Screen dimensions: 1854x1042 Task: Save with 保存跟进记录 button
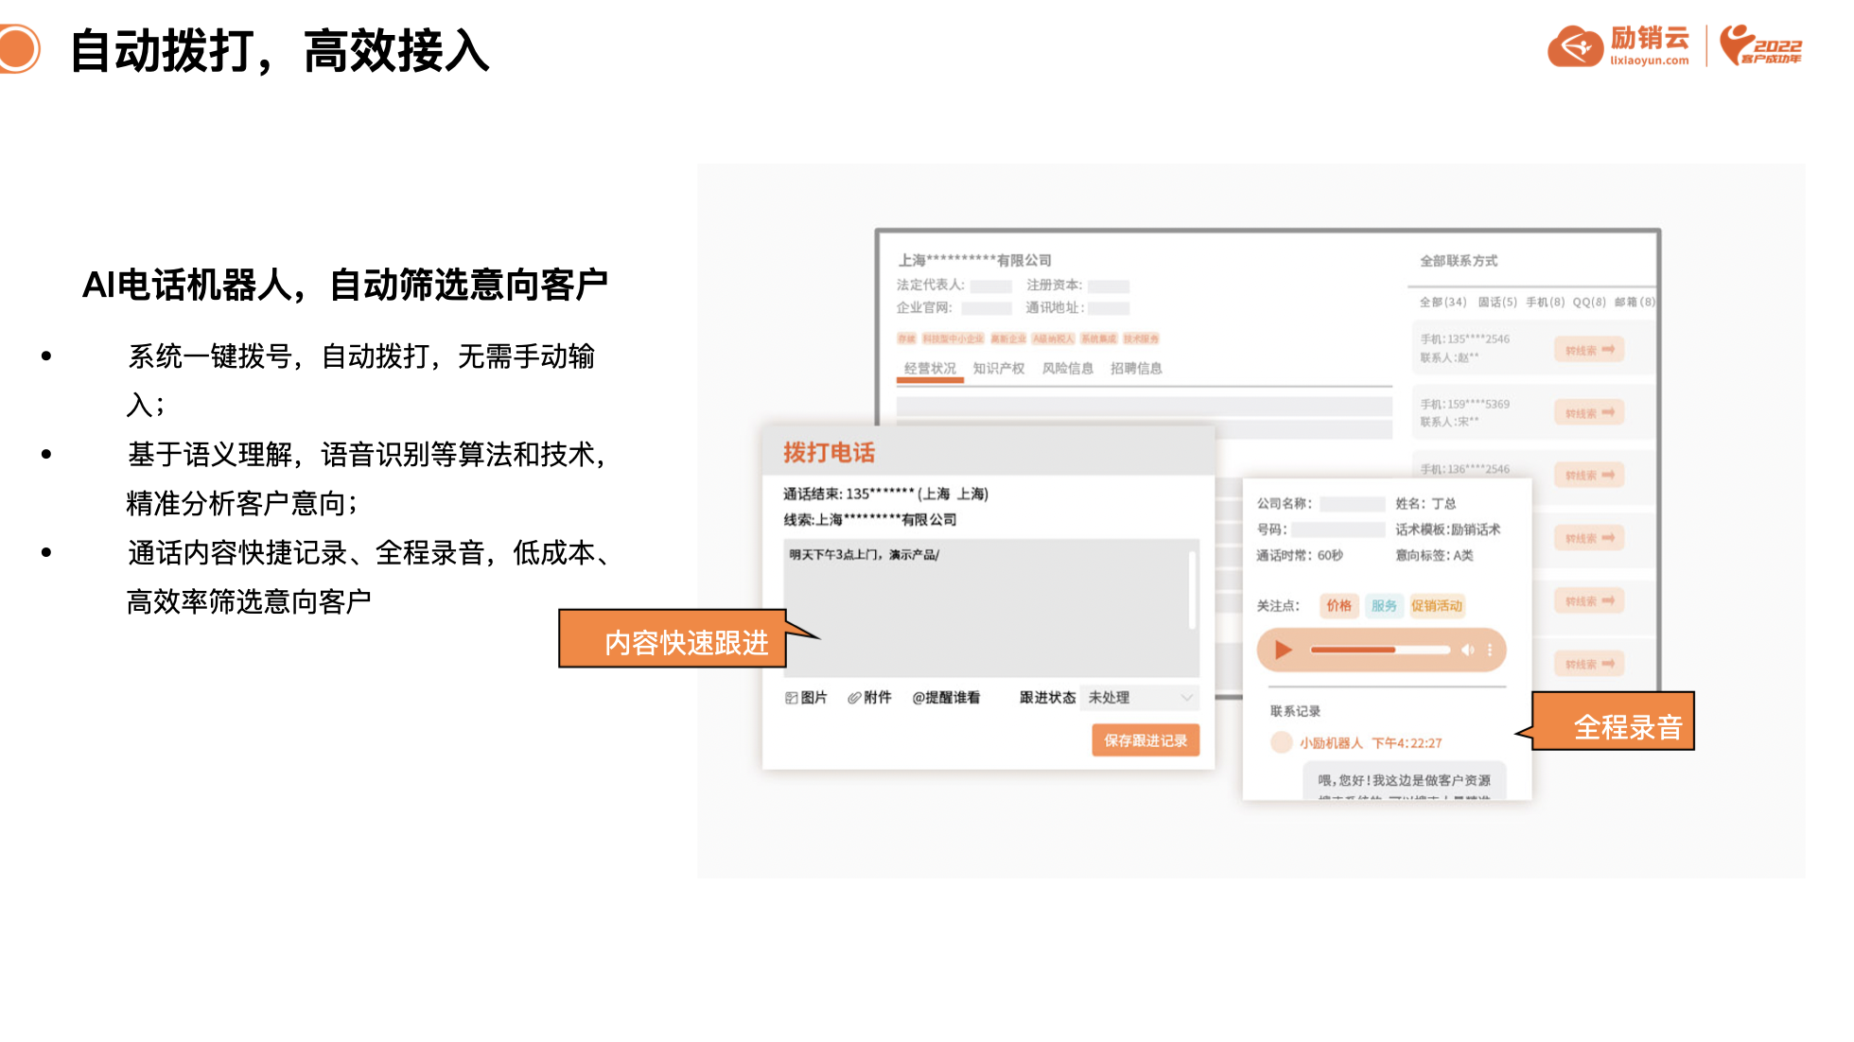coord(1145,740)
